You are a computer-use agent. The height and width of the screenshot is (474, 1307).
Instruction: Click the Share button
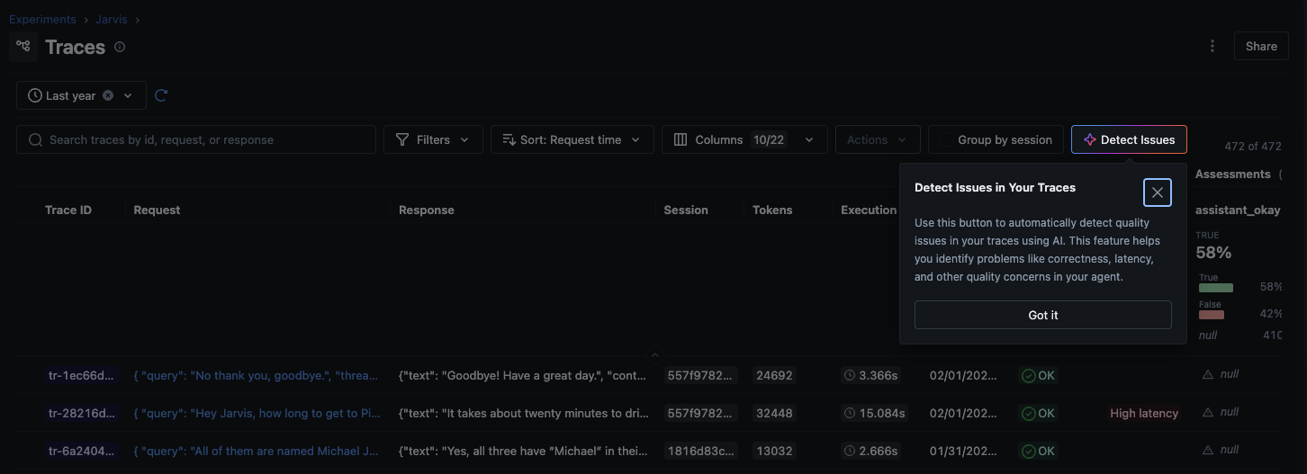[x=1260, y=47]
